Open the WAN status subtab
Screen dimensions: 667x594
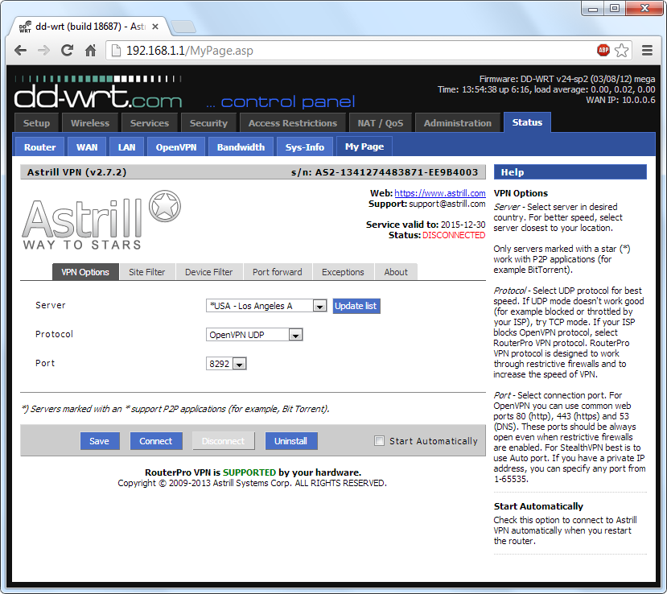pos(87,146)
